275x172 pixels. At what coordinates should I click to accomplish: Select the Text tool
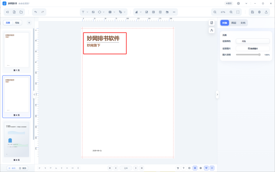pos(83,12)
